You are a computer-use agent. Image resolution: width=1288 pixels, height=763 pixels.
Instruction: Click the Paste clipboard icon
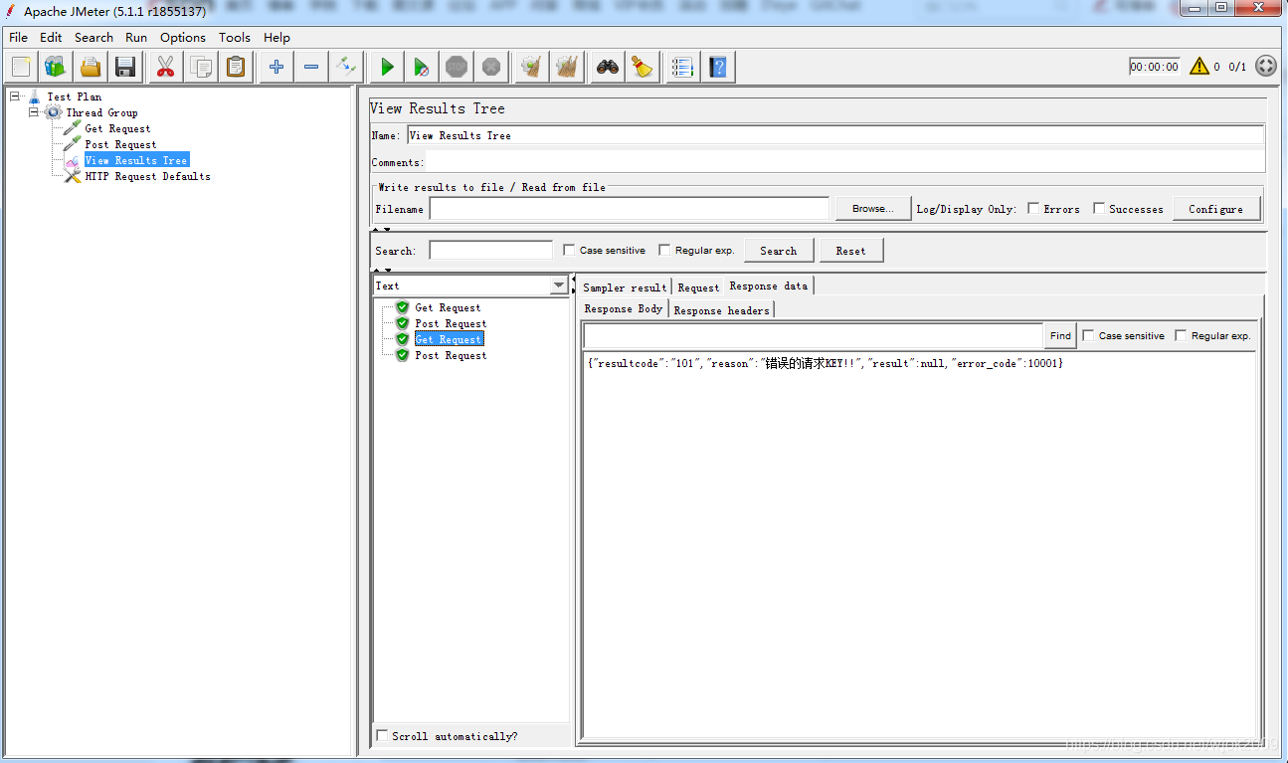coord(236,67)
